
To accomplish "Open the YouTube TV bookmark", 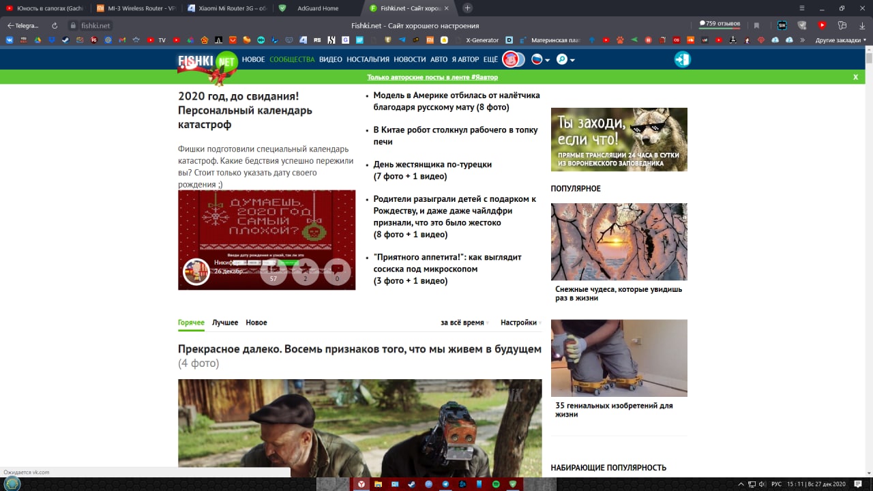I will pos(156,40).
